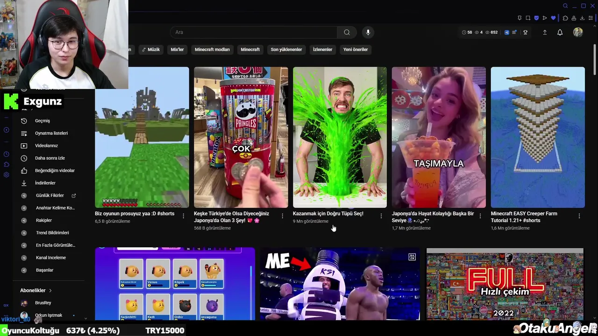Select the Yeni öneriler filter chip
This screenshot has height=336, width=598.
pyautogui.click(x=356, y=49)
